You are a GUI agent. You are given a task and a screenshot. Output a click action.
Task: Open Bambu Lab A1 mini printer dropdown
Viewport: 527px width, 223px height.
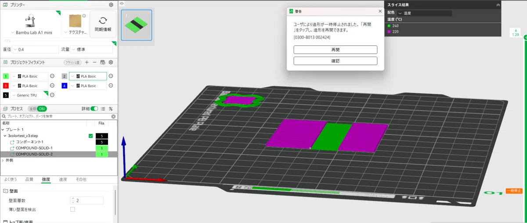[x=31, y=33]
